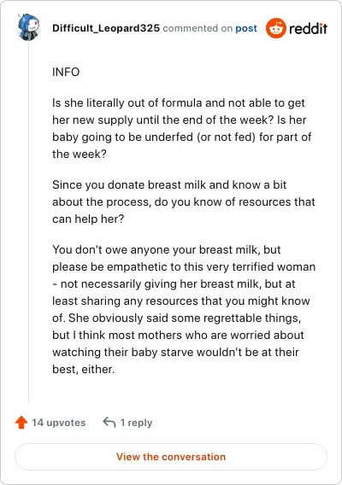Follow the blue "post" link
The image size is (342, 485).
246,28
